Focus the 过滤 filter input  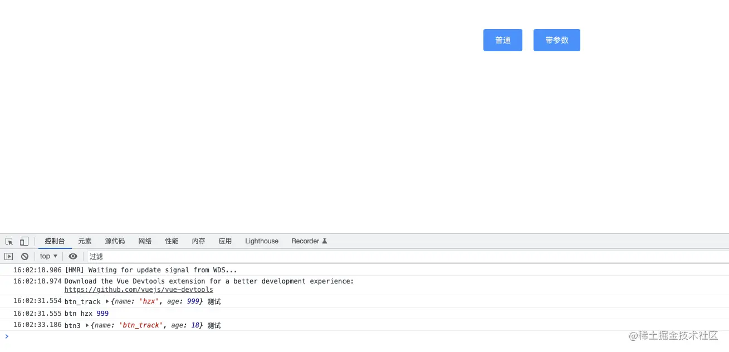407,256
